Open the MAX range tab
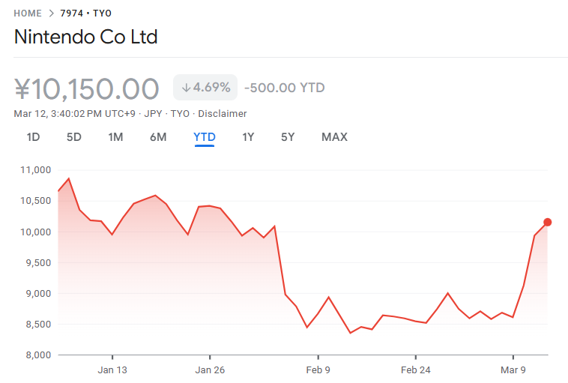The height and width of the screenshot is (383, 568). [x=334, y=137]
